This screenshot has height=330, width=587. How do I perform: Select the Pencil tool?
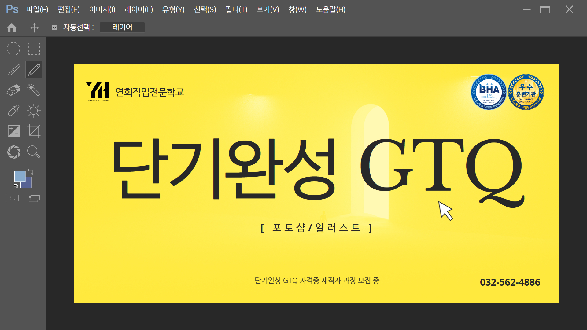tap(34, 69)
